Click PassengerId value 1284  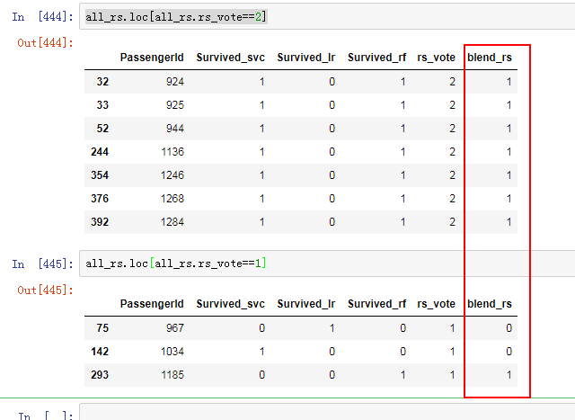pyautogui.click(x=172, y=222)
